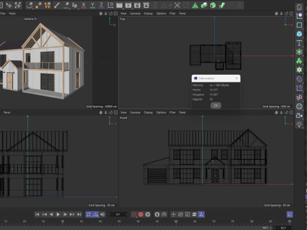Screen dimensions: 307x230
Task: Open the green cloner icon in sidebar
Action: click(299, 61)
